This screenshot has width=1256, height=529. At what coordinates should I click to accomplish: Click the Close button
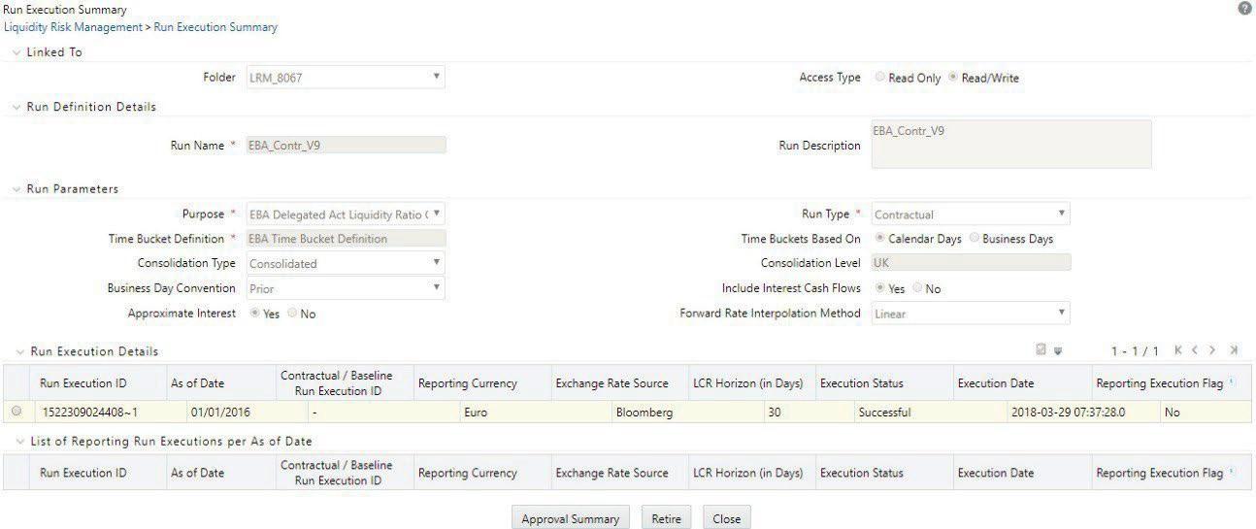pyautogui.click(x=726, y=518)
